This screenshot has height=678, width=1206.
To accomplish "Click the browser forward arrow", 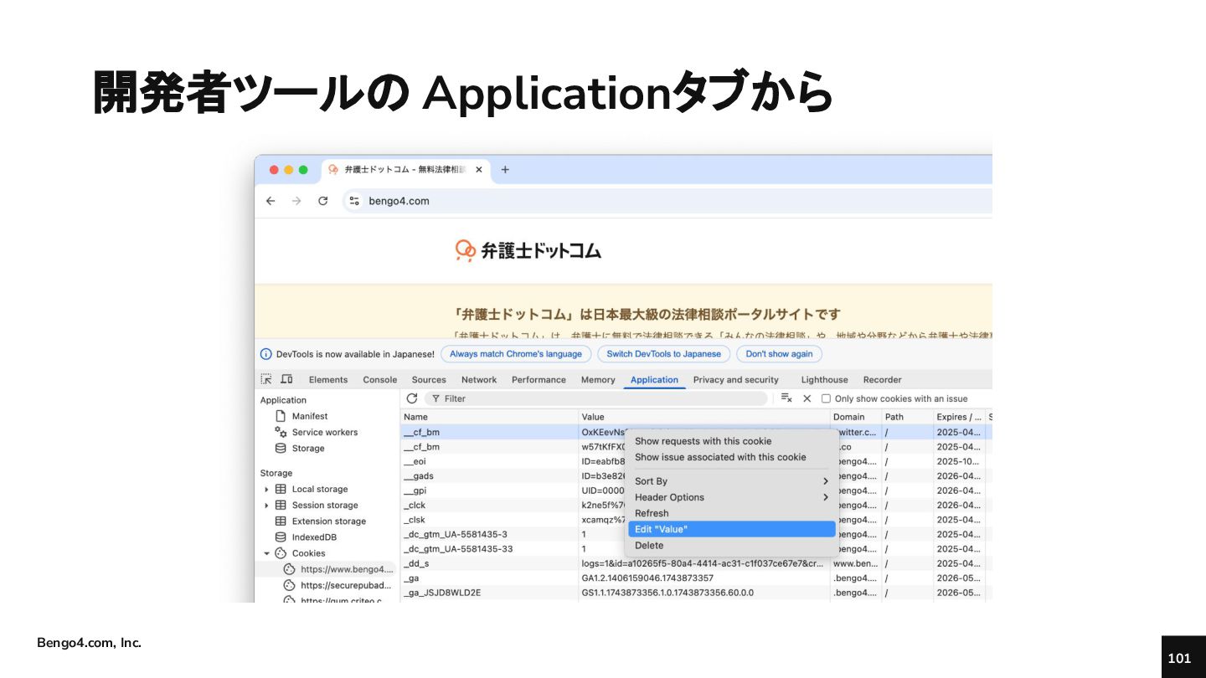I will (296, 201).
